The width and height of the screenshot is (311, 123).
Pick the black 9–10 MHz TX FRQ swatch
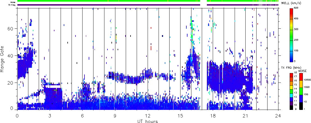pyautogui.click(x=291, y=108)
